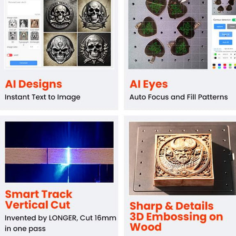Open the top-left generated skull image
The height and width of the screenshot is (236, 236).
(x=60, y=16)
